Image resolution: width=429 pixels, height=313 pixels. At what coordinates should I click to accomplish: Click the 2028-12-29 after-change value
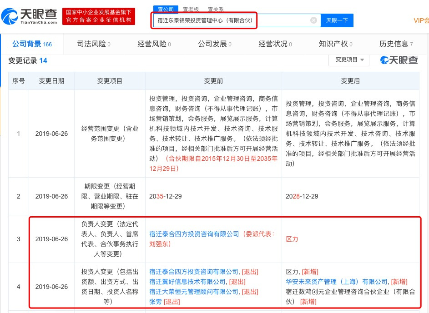(x=302, y=196)
